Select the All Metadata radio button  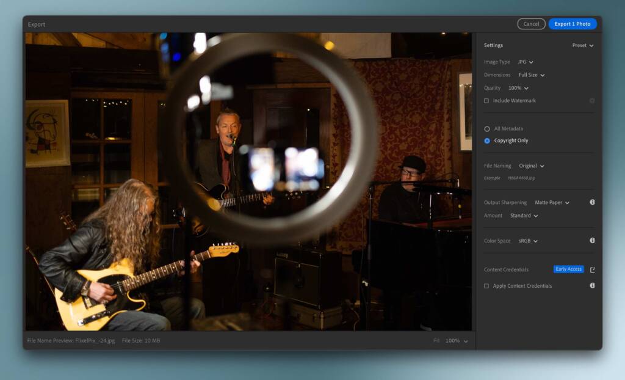tap(487, 129)
